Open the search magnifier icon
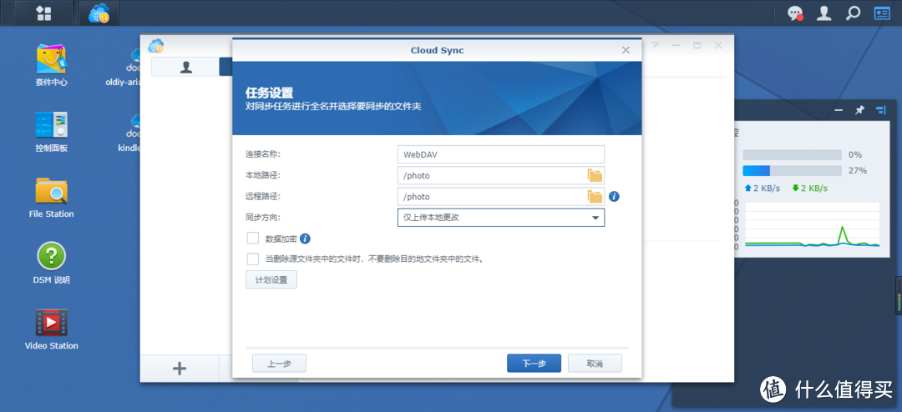Screen dimensions: 902x412 [853, 13]
